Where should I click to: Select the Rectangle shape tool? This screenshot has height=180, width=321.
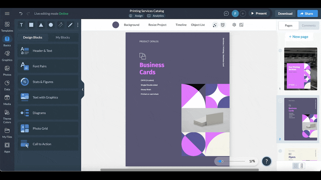click(x=31, y=25)
